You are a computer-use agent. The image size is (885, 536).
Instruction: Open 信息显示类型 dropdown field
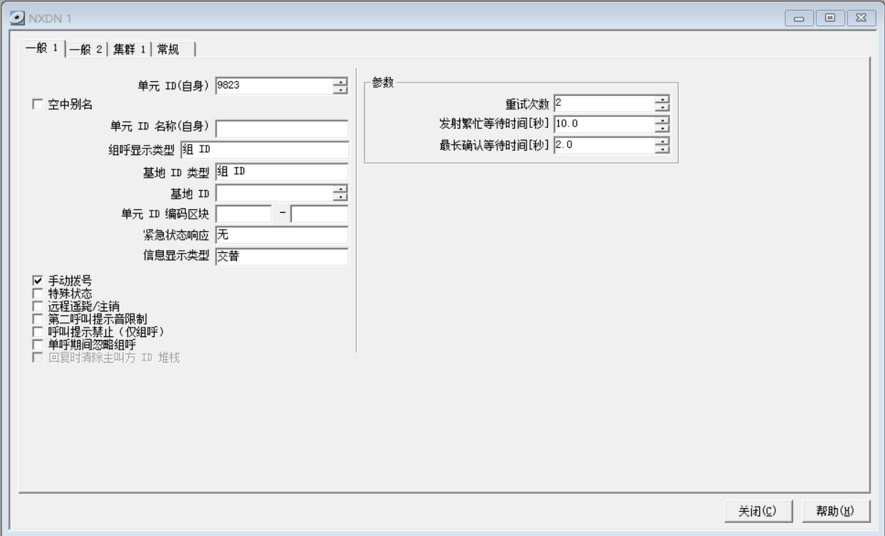point(282,257)
